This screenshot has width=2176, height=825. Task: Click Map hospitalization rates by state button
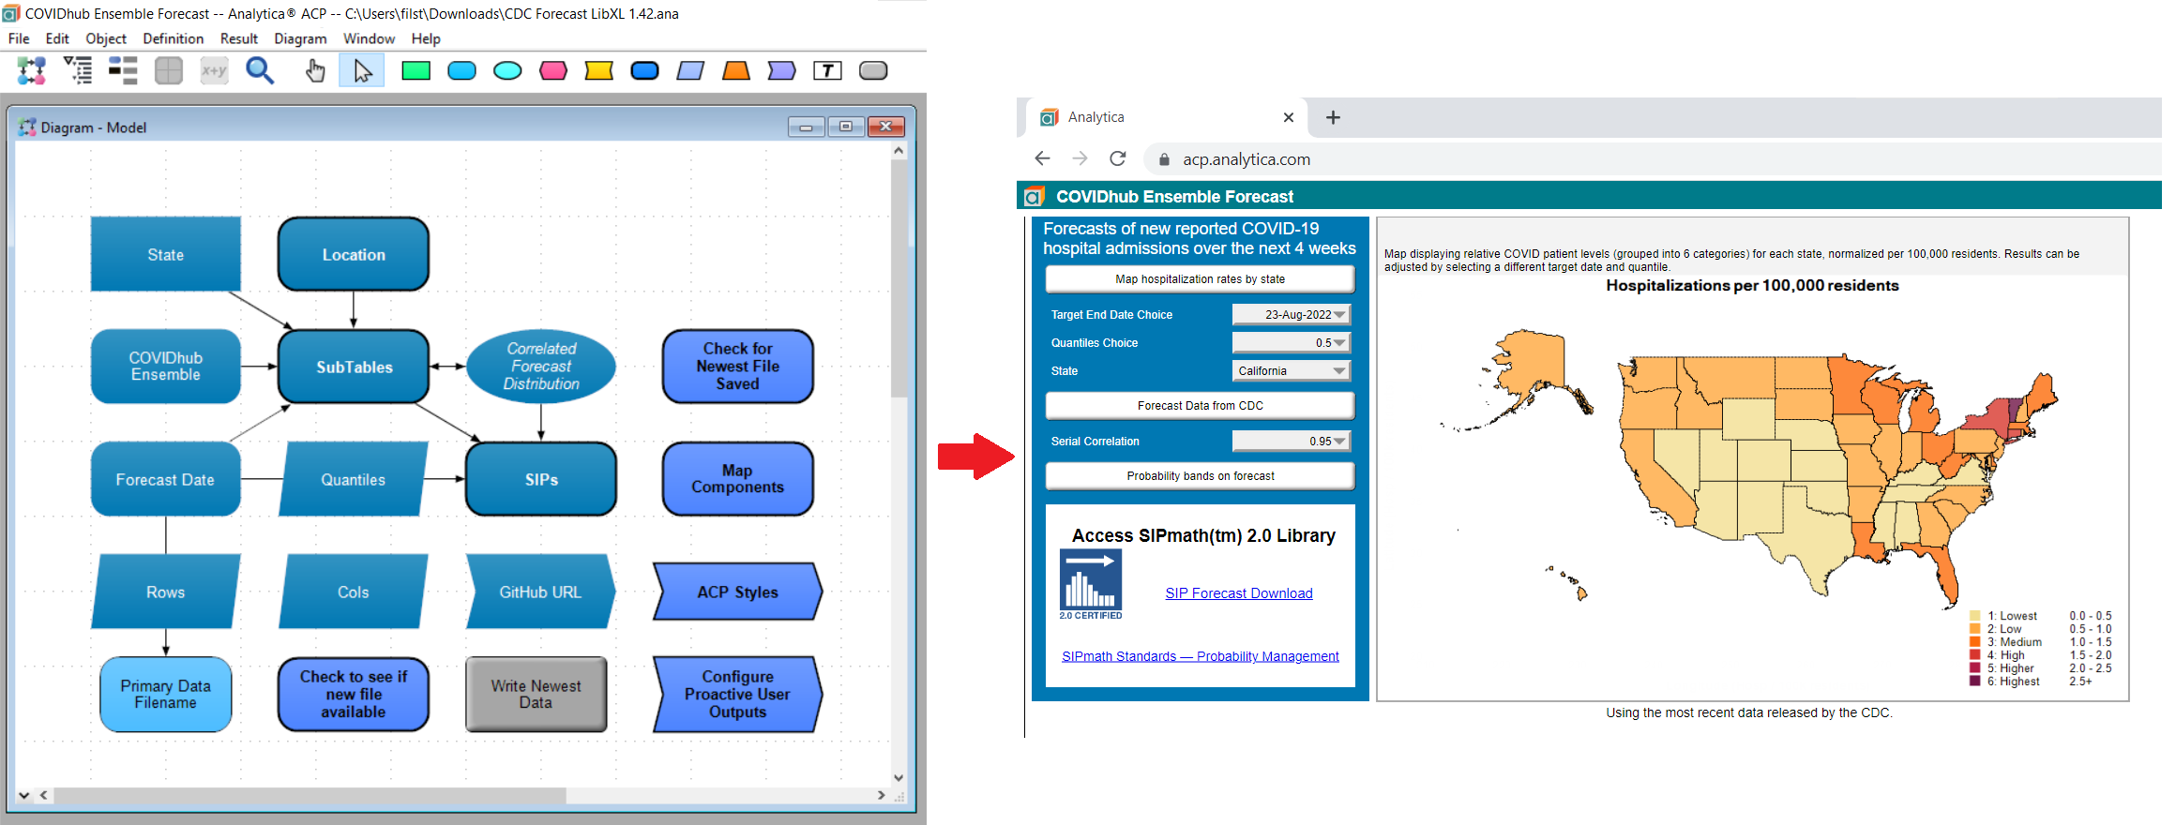coord(1200,279)
